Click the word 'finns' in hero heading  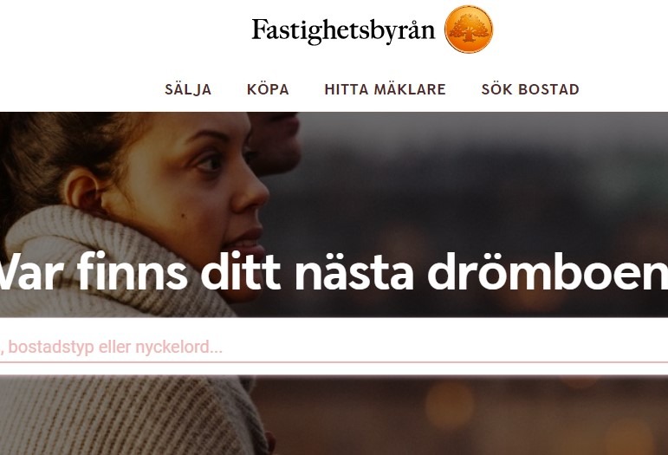(132, 270)
